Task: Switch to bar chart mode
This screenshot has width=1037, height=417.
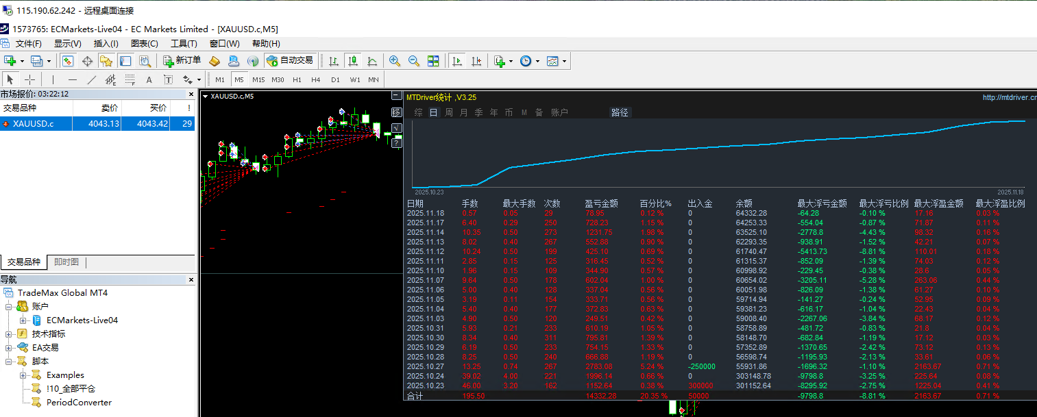Action: coord(334,60)
